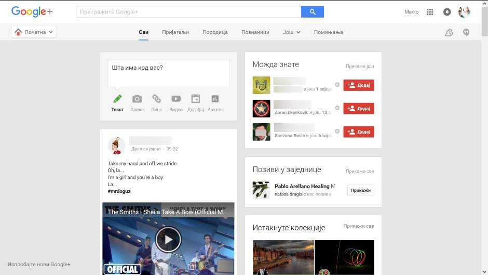The height and width of the screenshot is (275, 488).
Task: Open the notifications bell icon
Action: click(447, 12)
